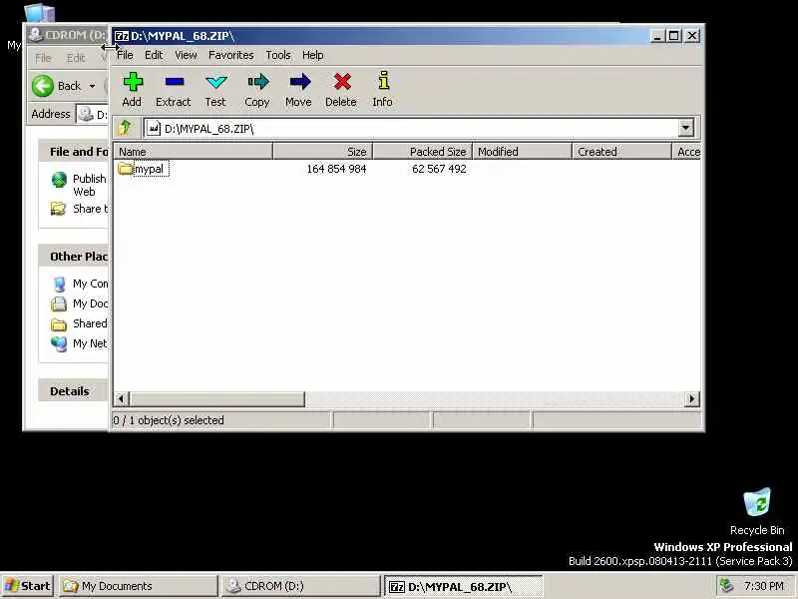Go up one folder level icon
798x599 pixels.
click(125, 128)
